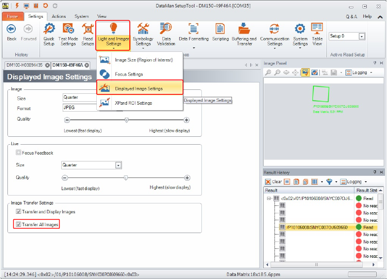
Task: Increase Image Quality with plus button
Action: click(x=187, y=120)
